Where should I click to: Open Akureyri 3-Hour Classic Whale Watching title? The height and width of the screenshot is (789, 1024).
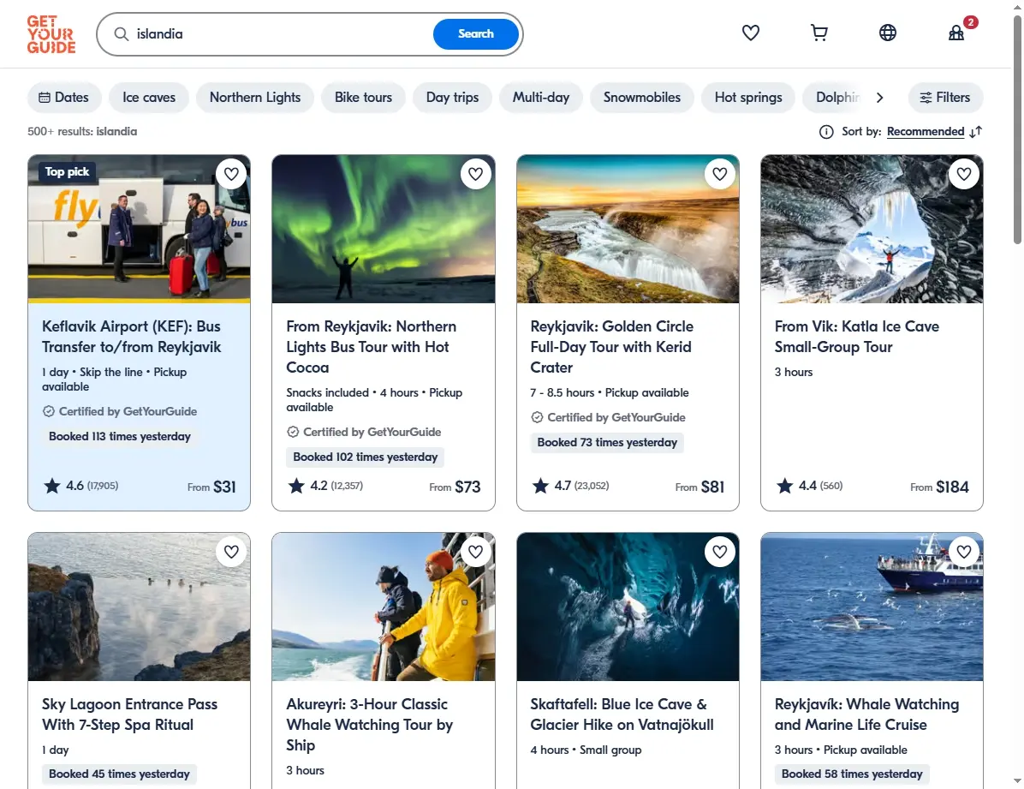tap(369, 724)
